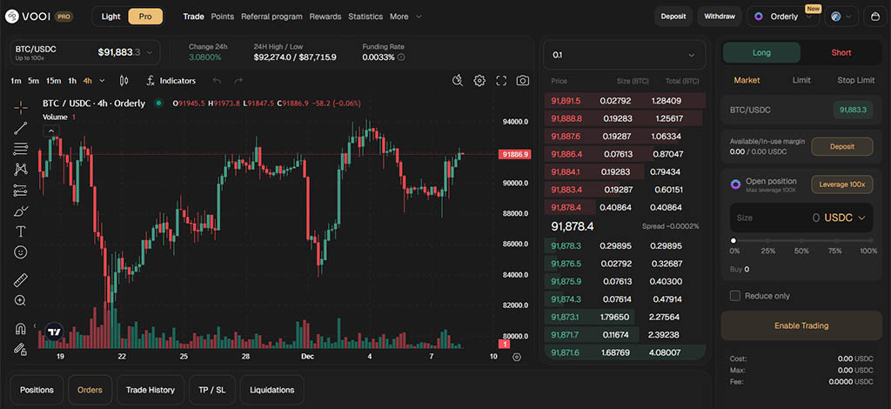Open the emoji sticker tool
Image resolution: width=891 pixels, height=409 pixels.
[21, 252]
